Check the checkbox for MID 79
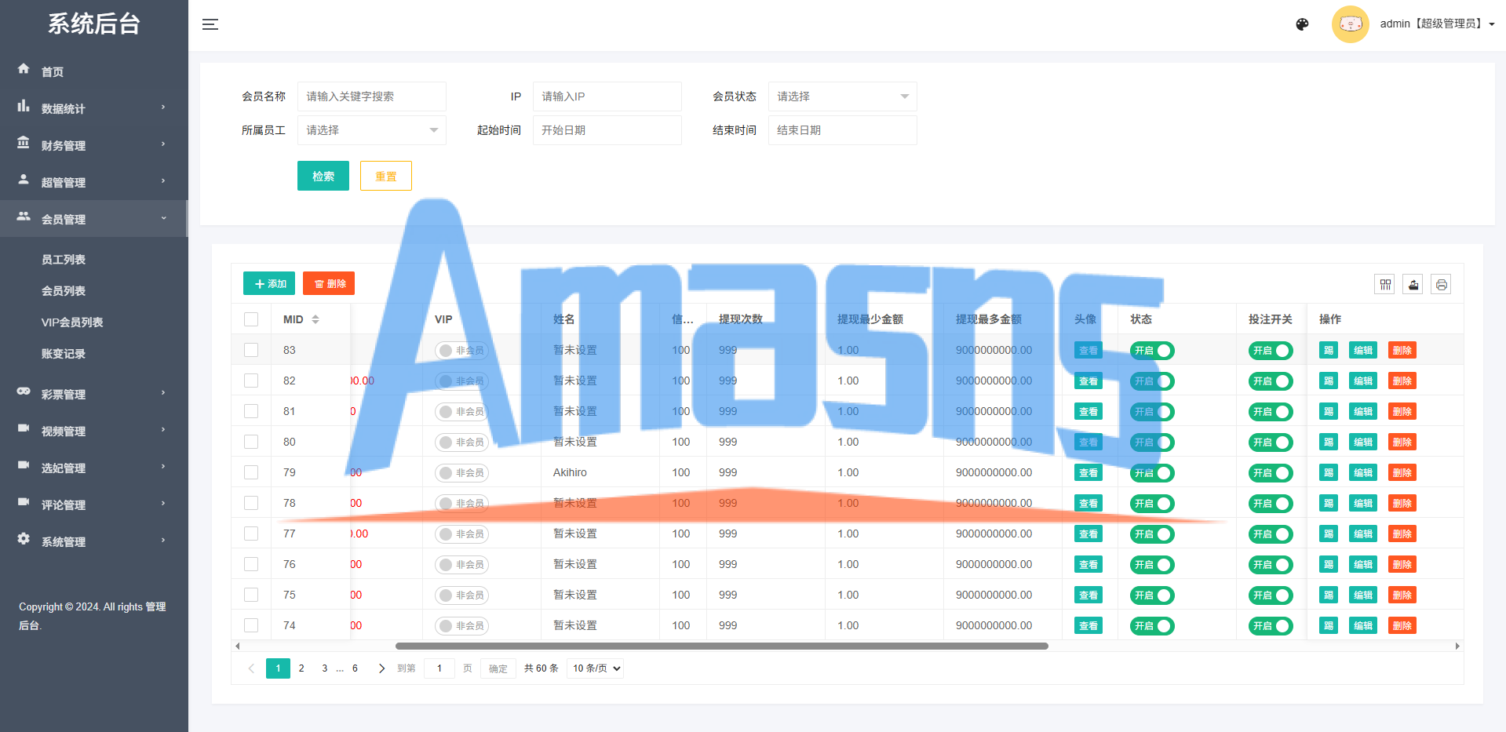 (251, 472)
